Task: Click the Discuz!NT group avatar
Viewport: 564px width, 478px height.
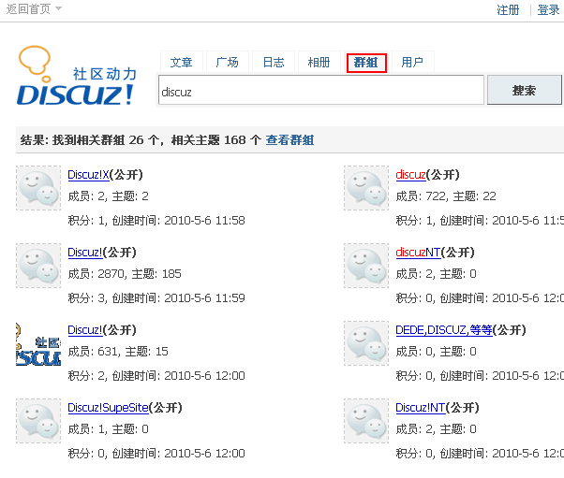Action: click(366, 421)
